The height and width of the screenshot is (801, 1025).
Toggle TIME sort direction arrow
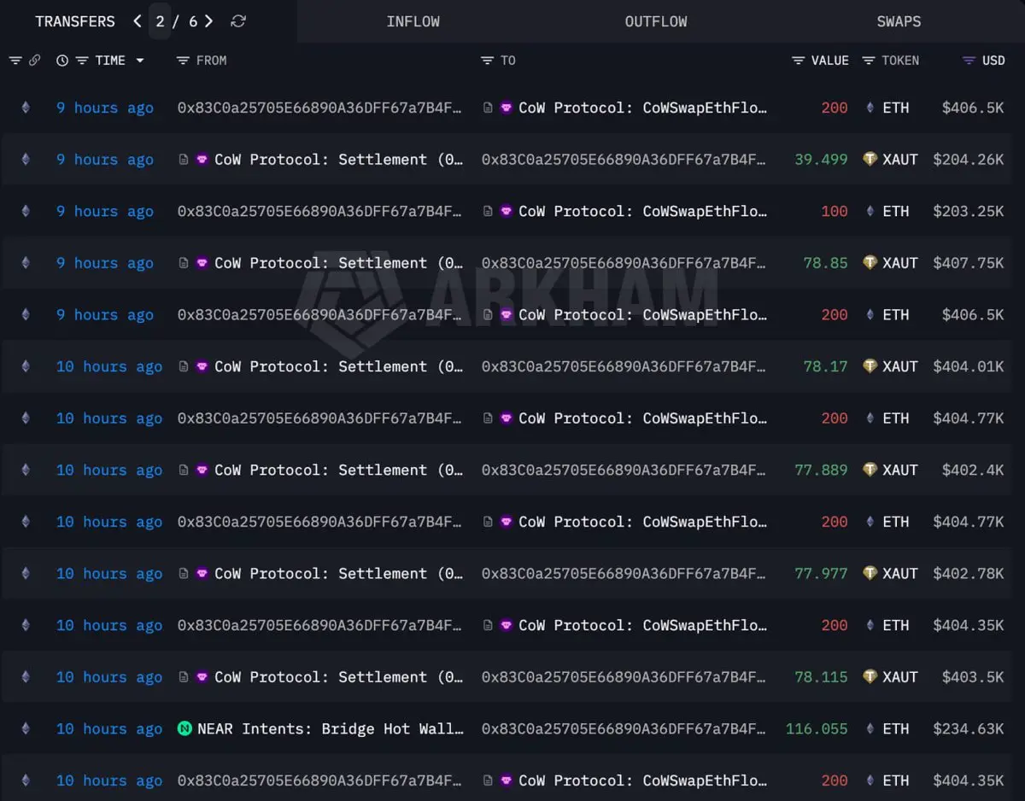140,61
